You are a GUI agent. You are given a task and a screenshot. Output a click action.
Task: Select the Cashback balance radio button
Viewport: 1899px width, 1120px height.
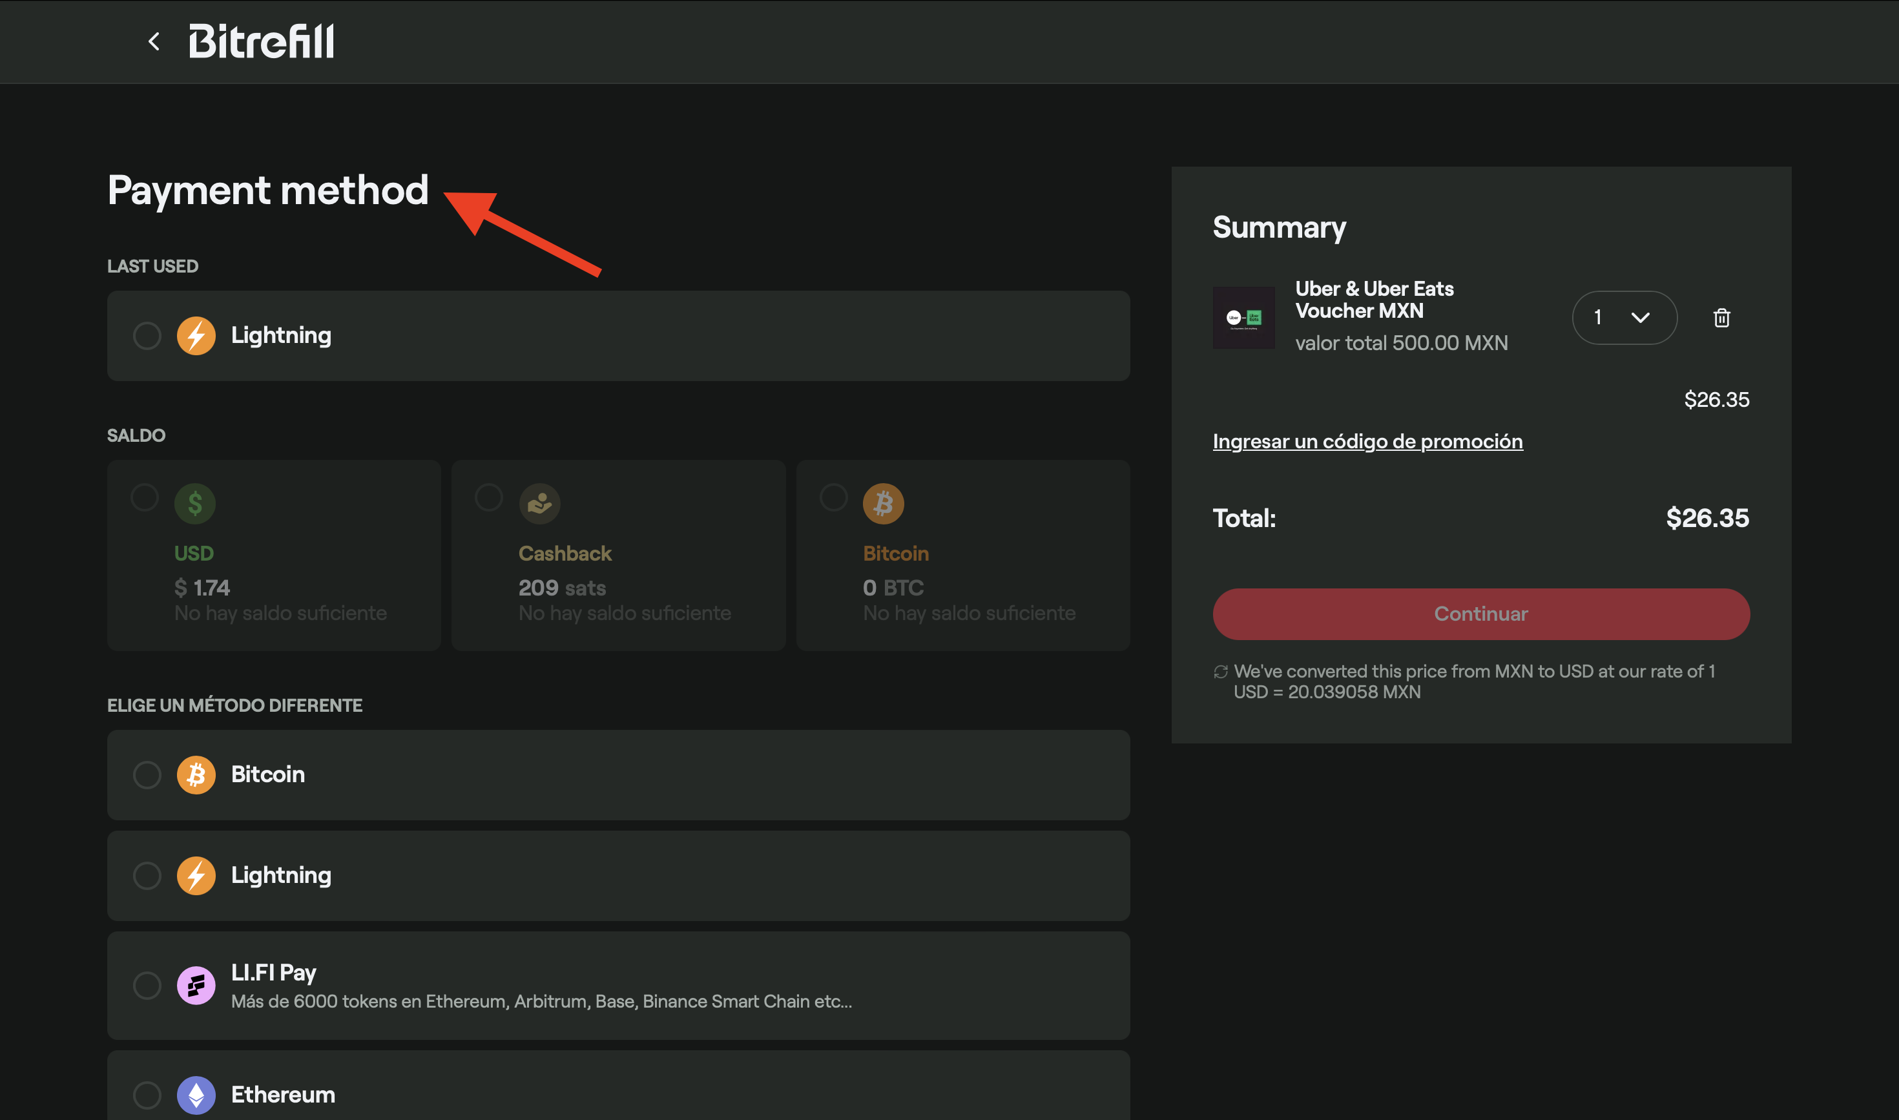coord(489,497)
